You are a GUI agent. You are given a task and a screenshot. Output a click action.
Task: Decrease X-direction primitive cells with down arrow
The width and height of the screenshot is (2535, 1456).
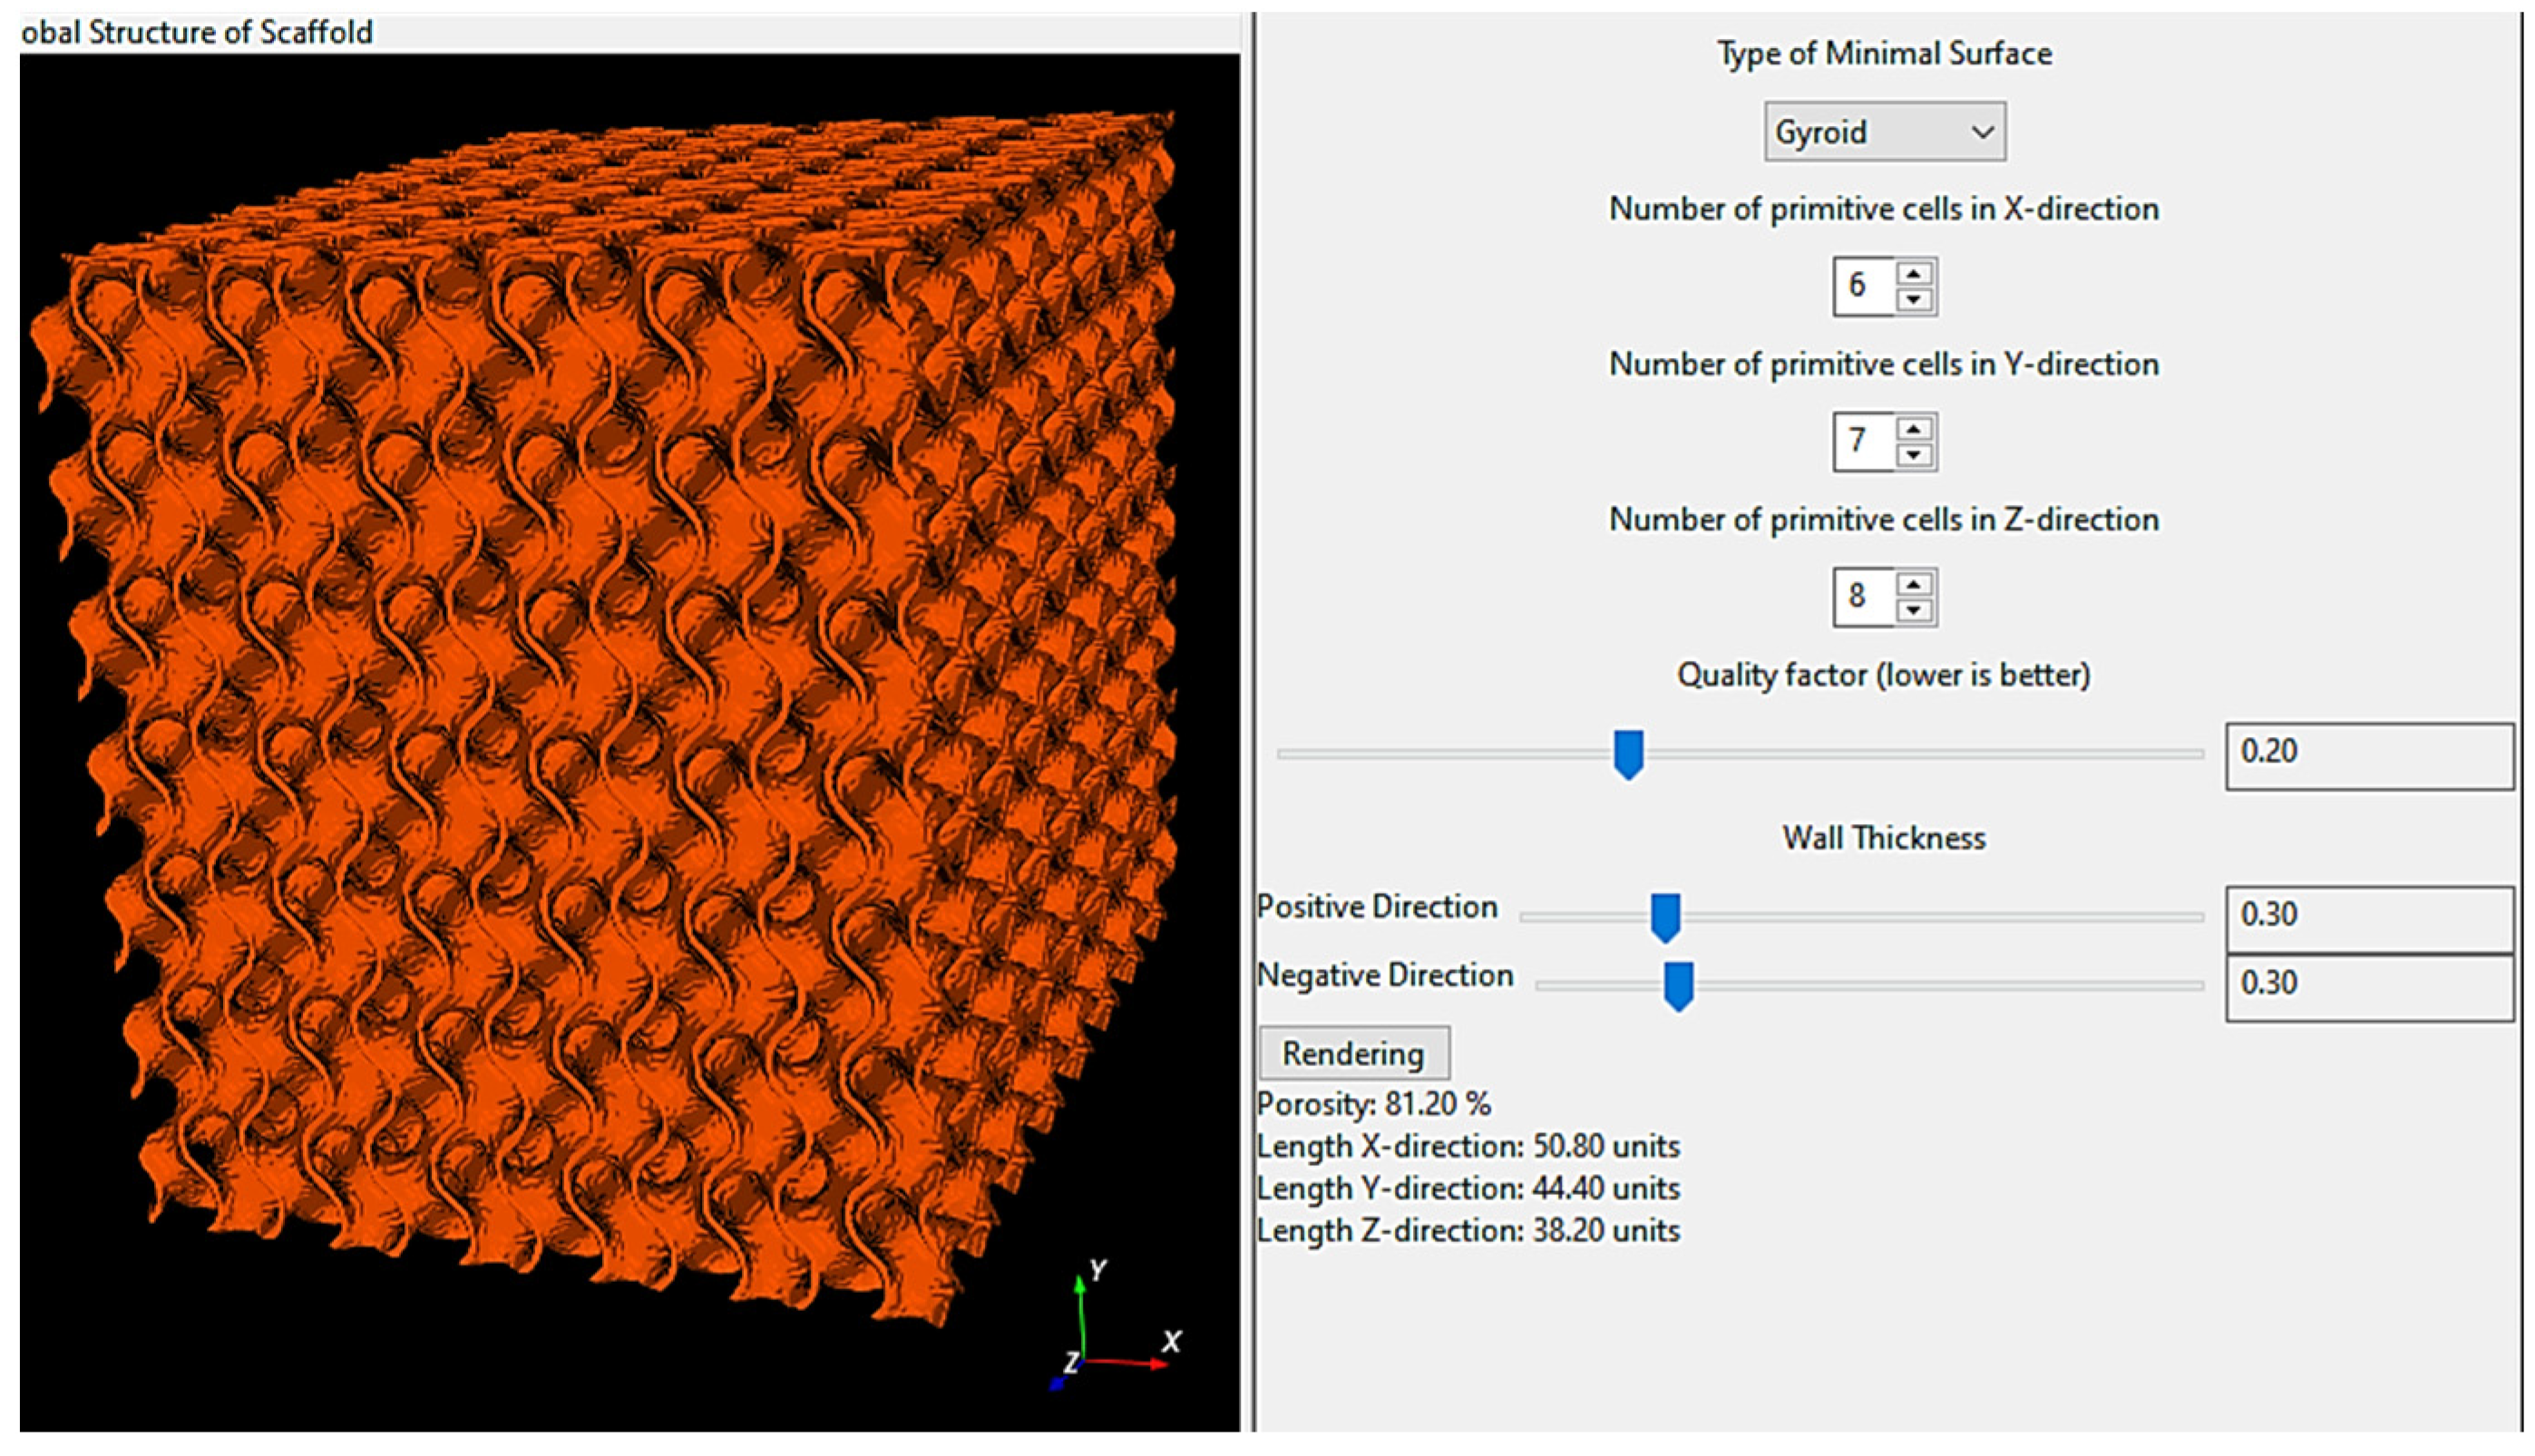[x=1913, y=299]
